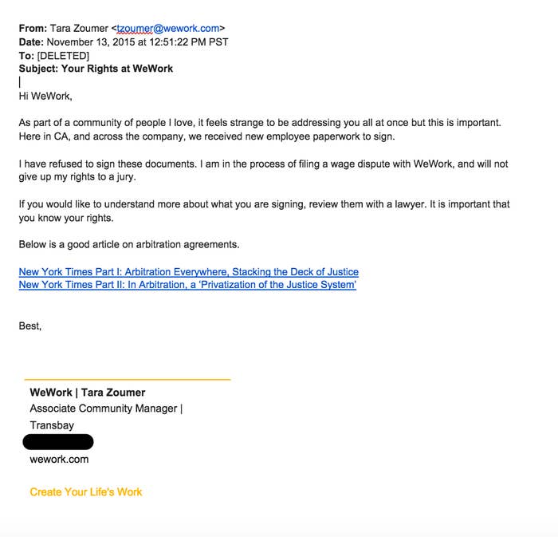Click the [DELETED] recipient field
The height and width of the screenshot is (537, 558).
(x=63, y=56)
